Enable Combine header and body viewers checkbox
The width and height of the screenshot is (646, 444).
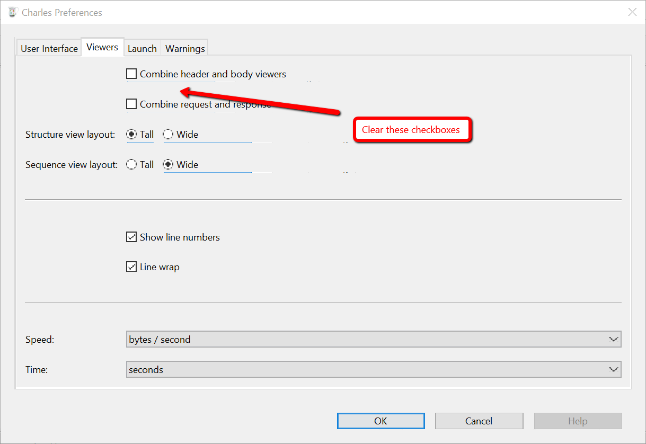pyautogui.click(x=131, y=74)
